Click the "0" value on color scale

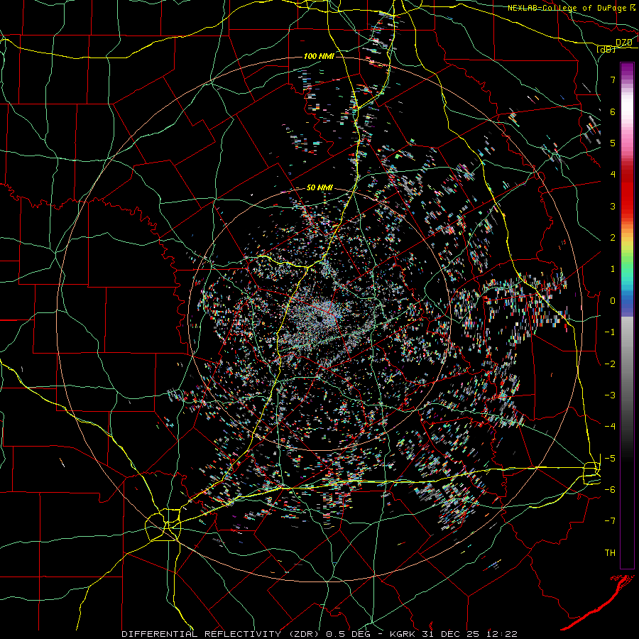[x=613, y=301]
